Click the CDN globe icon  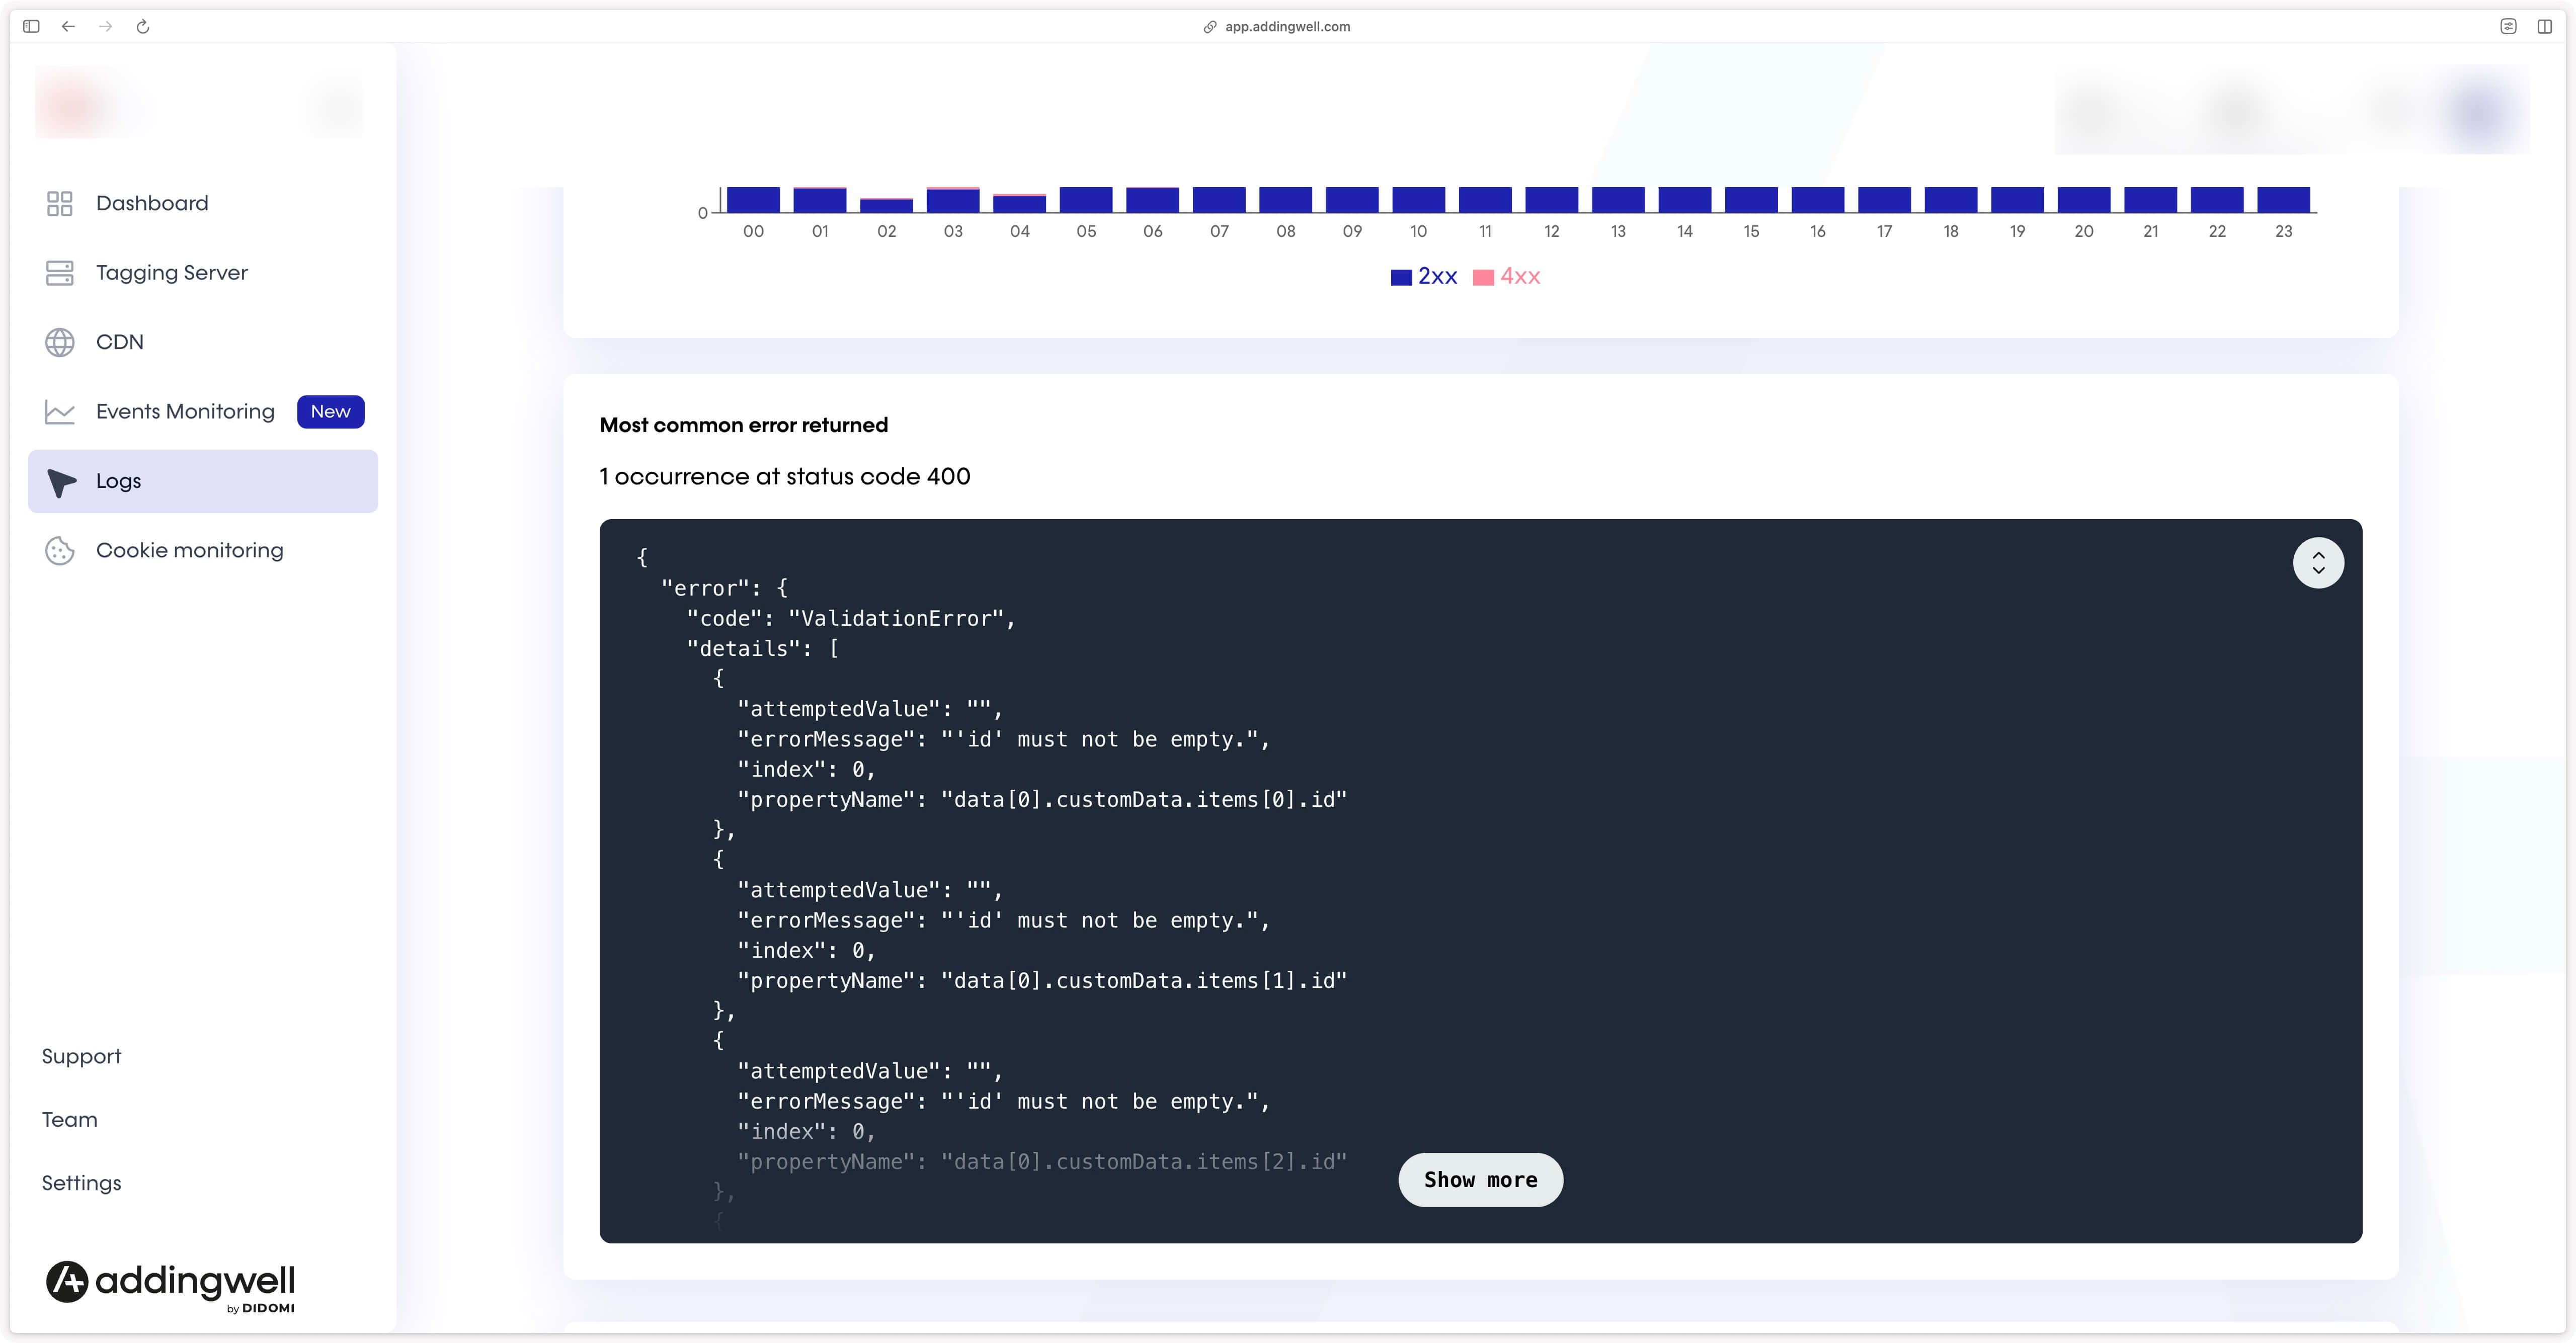click(60, 342)
